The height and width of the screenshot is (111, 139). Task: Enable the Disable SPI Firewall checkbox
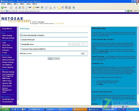tap(21, 40)
